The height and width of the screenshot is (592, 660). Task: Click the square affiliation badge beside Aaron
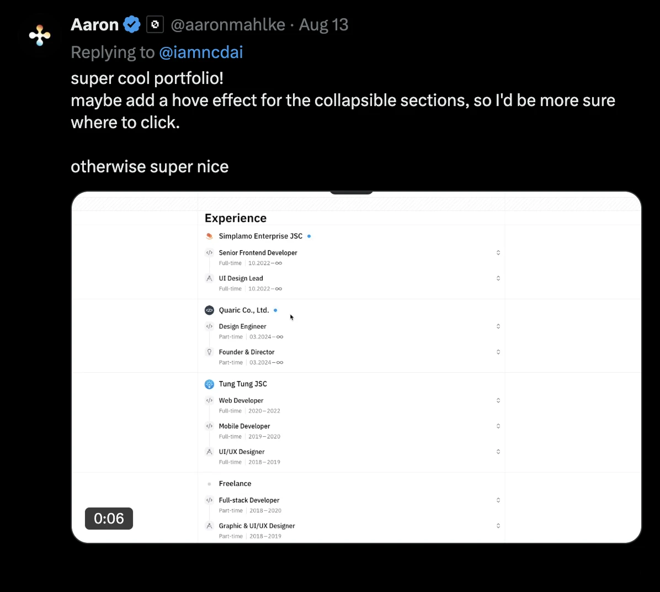(x=155, y=24)
